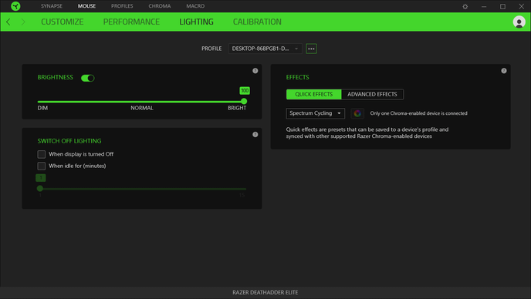Click the brightness slider track near NORMAL
531x299 pixels.
[x=142, y=102]
